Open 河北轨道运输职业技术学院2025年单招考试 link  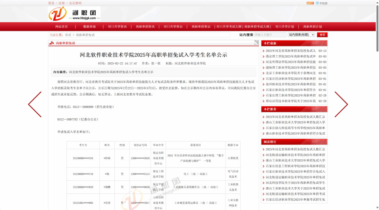coord(295,194)
